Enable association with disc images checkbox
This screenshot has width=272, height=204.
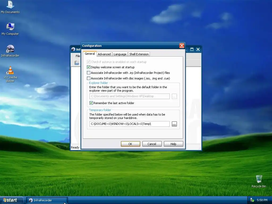88,78
